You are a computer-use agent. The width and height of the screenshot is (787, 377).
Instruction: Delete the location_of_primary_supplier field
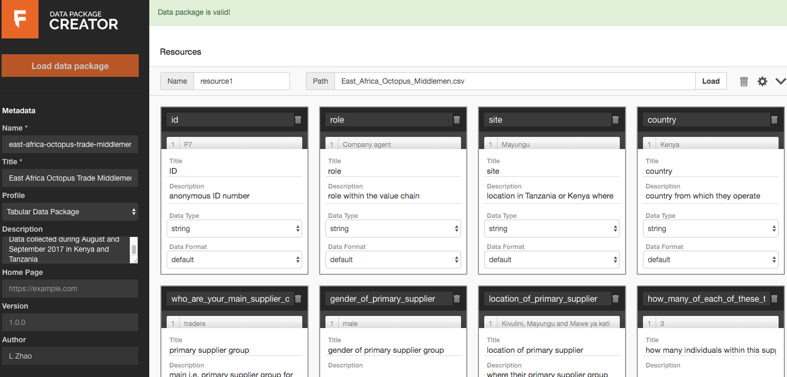616,299
